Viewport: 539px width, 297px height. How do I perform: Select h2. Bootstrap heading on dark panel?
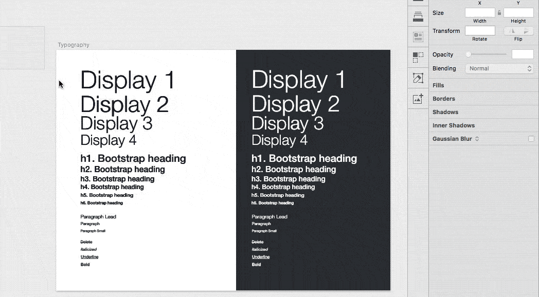[x=294, y=169]
